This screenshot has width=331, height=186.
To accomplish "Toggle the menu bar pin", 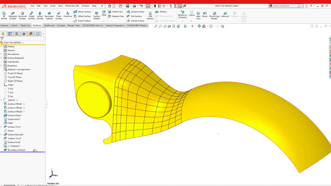I will coord(102,6).
